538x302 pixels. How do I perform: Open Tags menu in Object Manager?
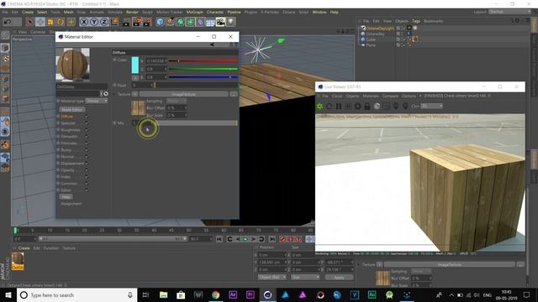[x=416, y=21]
